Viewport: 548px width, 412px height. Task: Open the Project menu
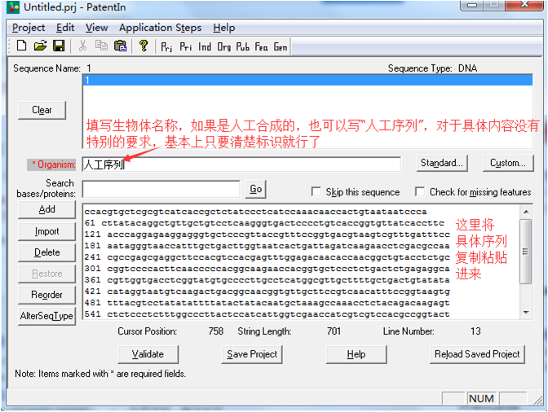pos(29,28)
